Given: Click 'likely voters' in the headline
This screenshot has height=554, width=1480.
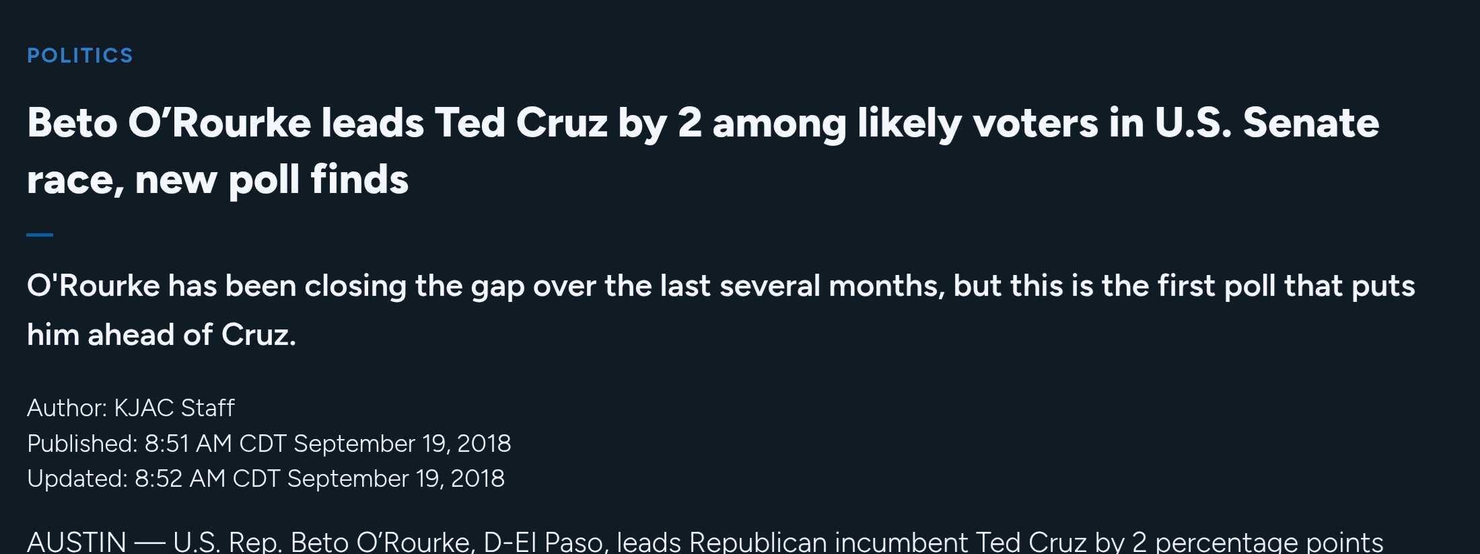Looking at the screenshot, I should click(978, 124).
